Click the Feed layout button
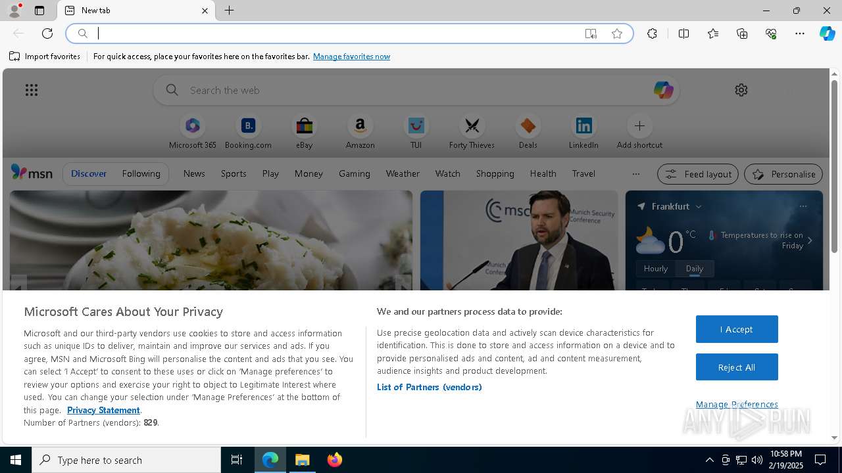Image resolution: width=842 pixels, height=473 pixels. click(698, 174)
